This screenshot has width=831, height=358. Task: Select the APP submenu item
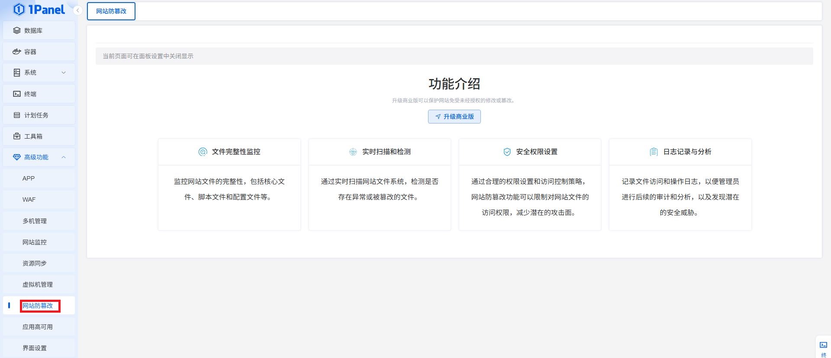(39, 178)
